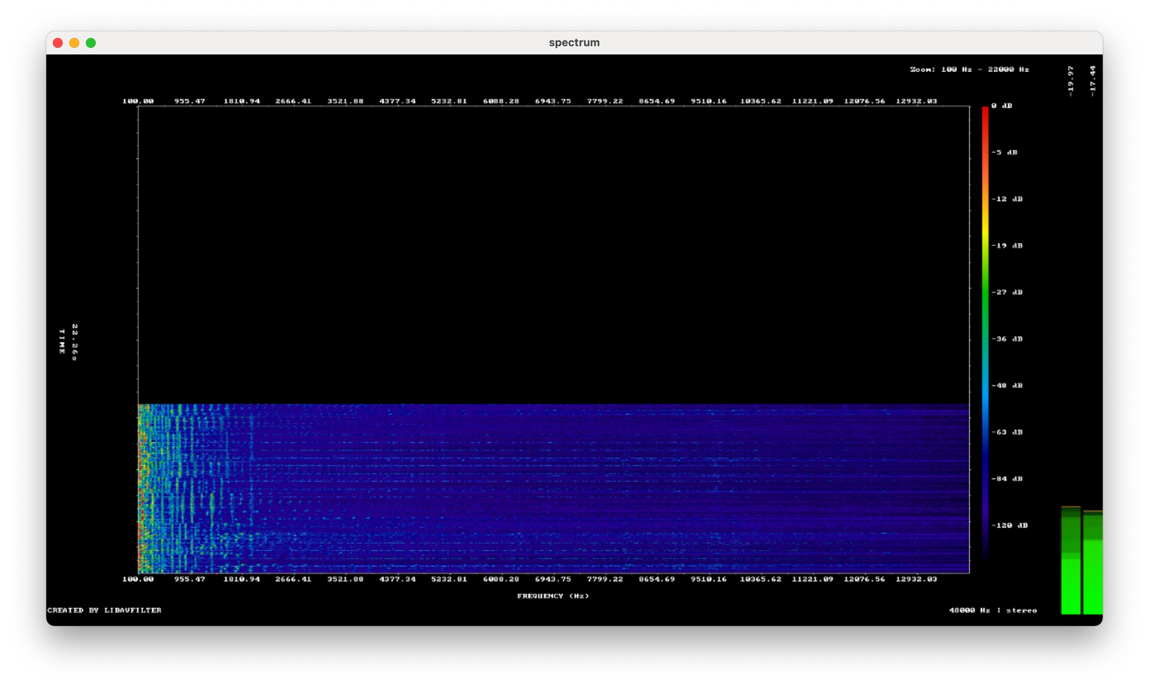1149x687 pixels.
Task: Click the 6088.28 label on bottom frequency axis
Action: 501,579
